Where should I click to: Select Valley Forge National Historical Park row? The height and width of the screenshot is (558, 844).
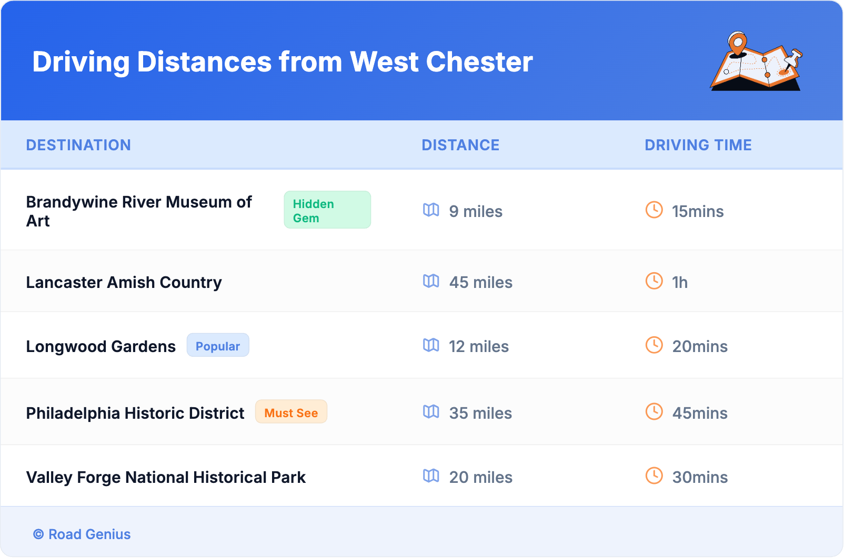coord(166,477)
